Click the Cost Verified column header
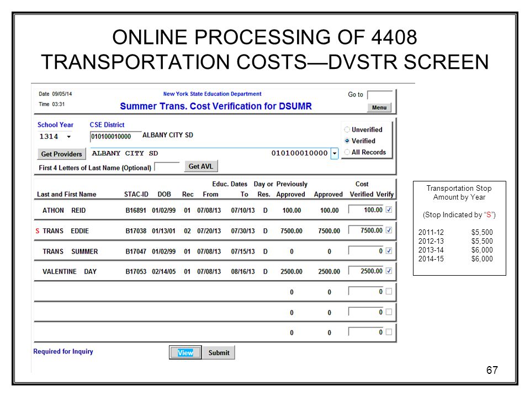The width and height of the screenshot is (530, 397). coord(362,189)
